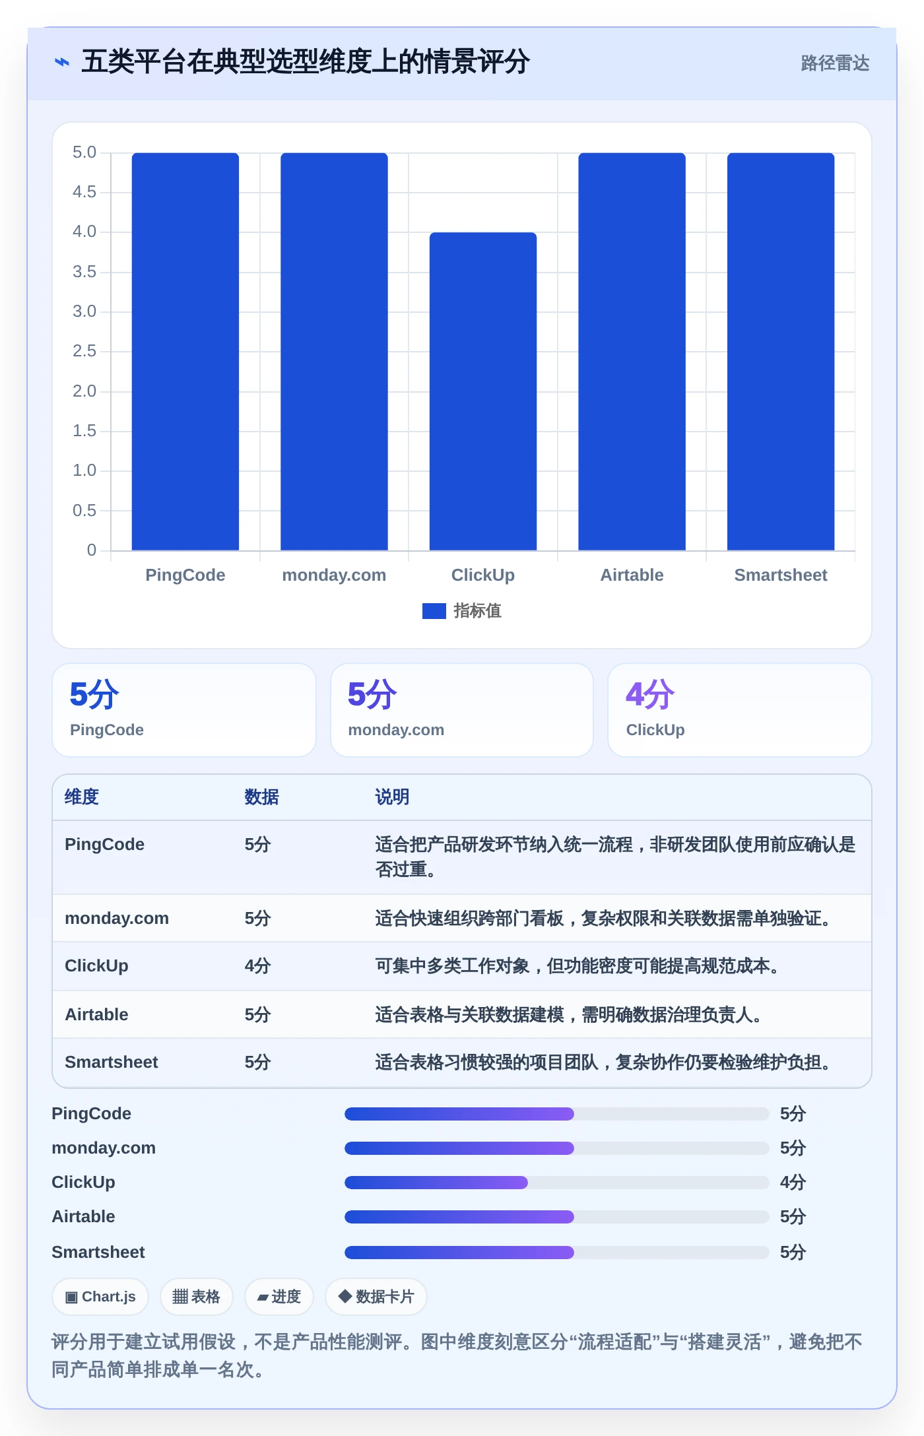This screenshot has width=924, height=1436.
Task: Click the monday.com bar in the chart
Action: pos(334,352)
